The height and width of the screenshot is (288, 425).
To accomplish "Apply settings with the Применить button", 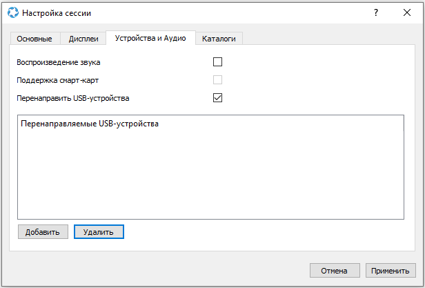I will (x=391, y=270).
